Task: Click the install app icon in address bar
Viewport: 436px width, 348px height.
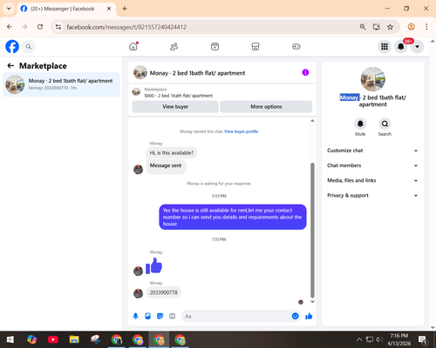Action: pyautogui.click(x=377, y=27)
